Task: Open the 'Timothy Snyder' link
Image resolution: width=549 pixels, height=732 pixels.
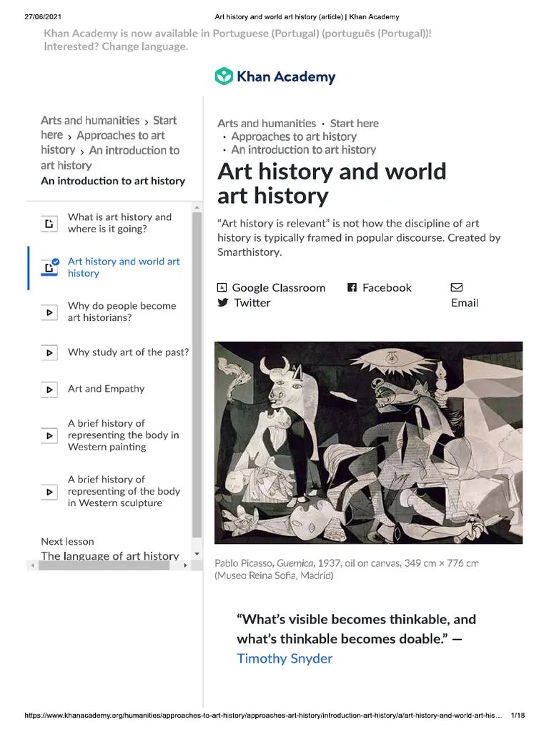Action: [284, 658]
